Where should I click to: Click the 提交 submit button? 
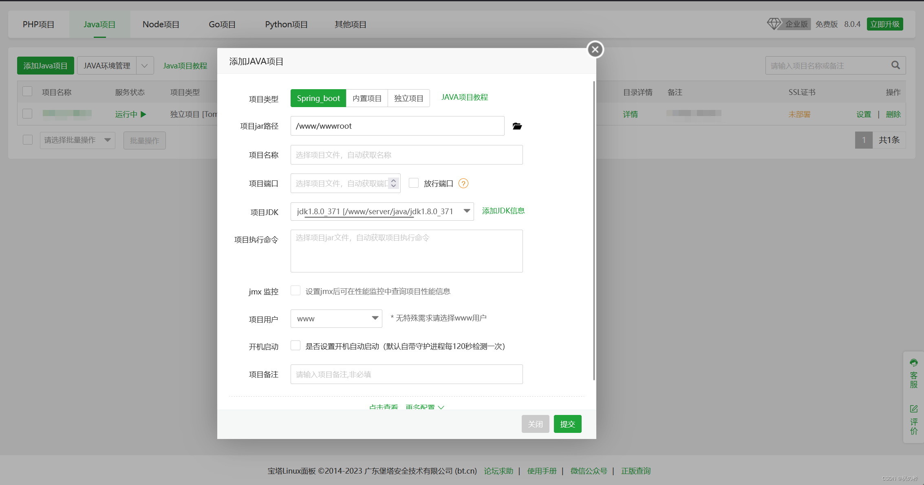tap(567, 424)
